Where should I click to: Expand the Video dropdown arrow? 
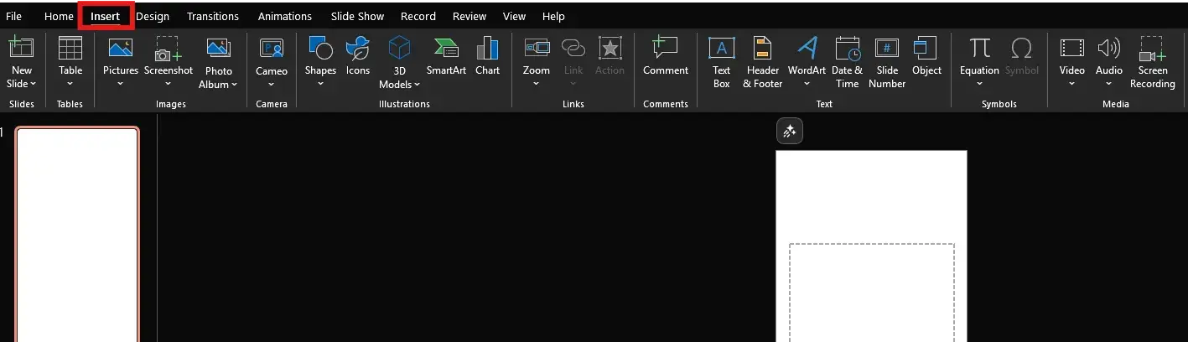point(1071,84)
